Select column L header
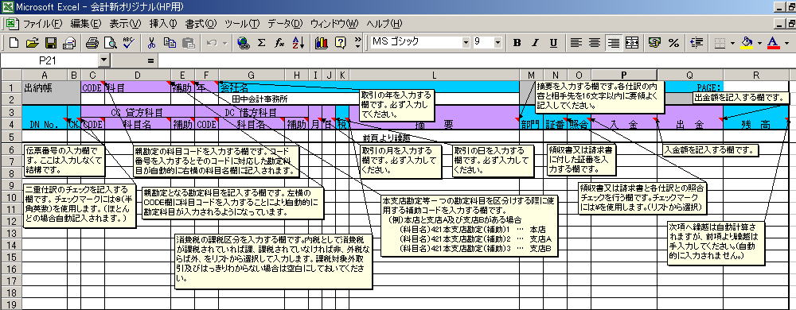This screenshot has width=796, height=310. (434, 75)
